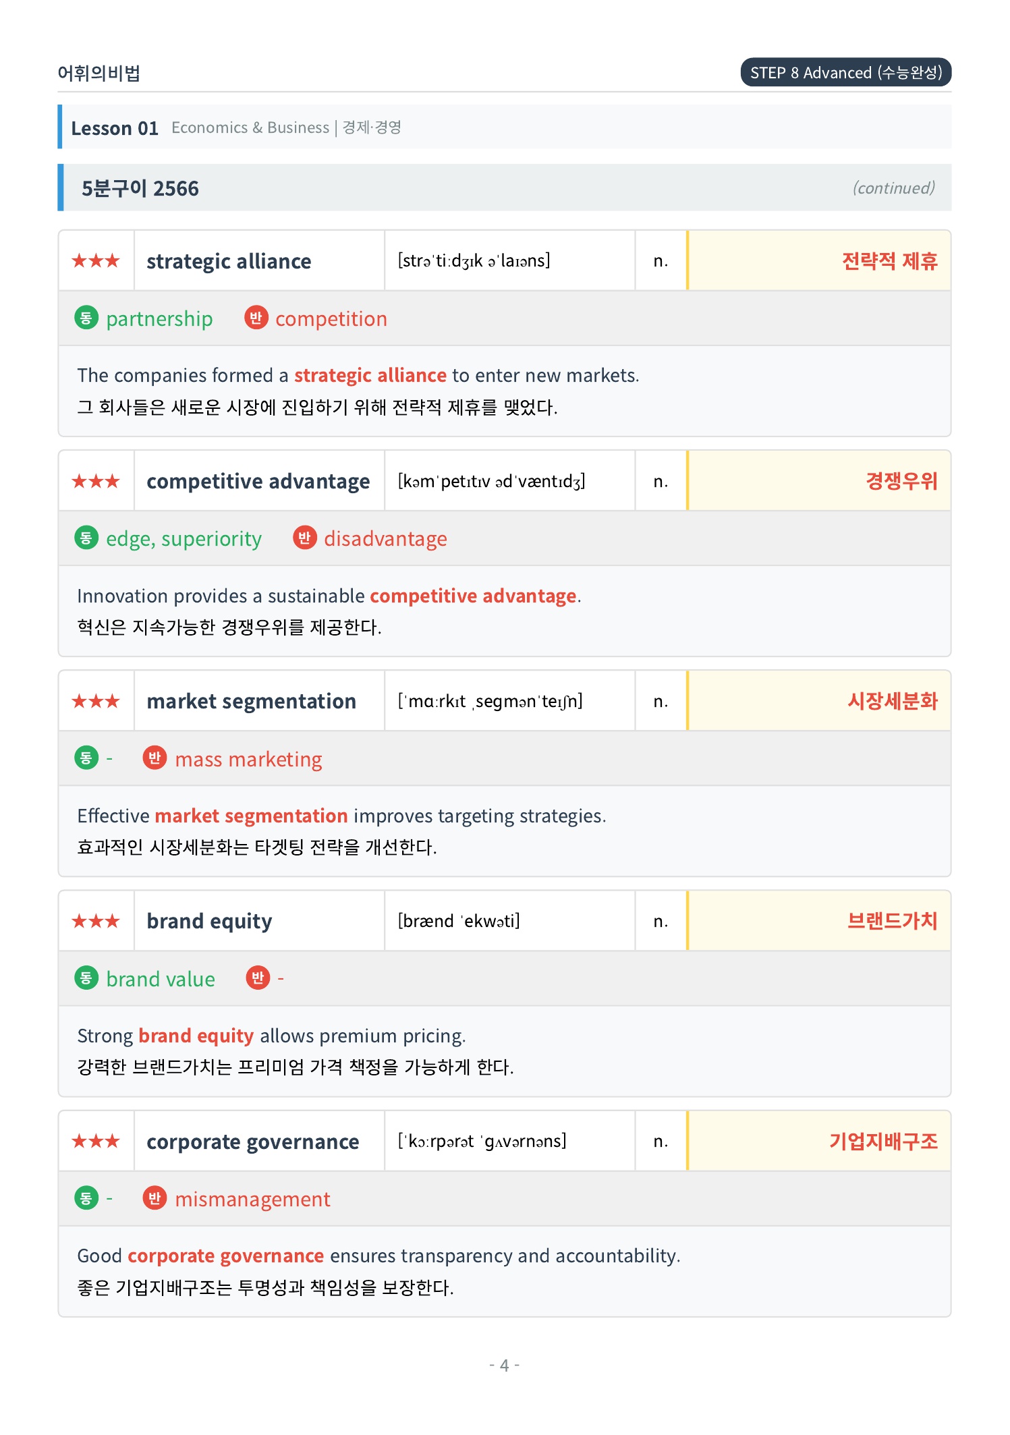The image size is (1010, 1435).
Task: Click the three stars next to strategic alliance
Action: click(96, 260)
